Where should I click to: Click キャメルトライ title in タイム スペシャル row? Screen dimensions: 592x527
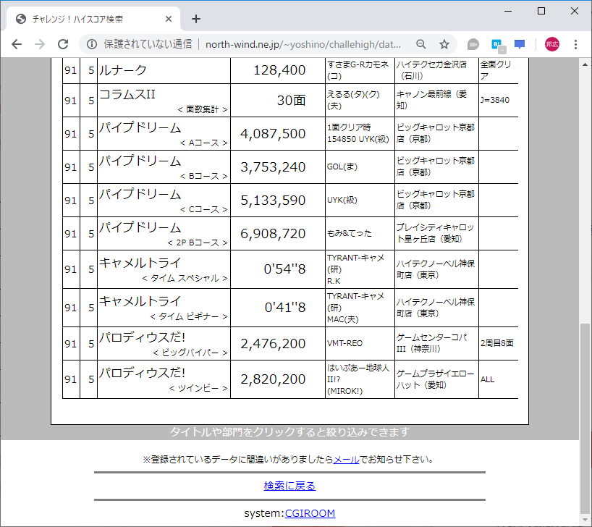click(x=140, y=263)
